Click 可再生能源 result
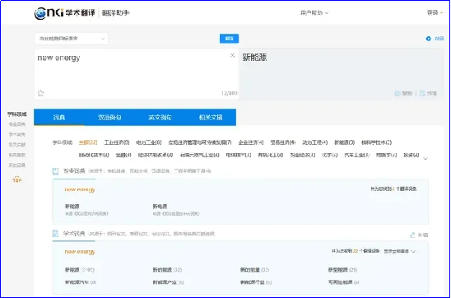 coord(344,282)
